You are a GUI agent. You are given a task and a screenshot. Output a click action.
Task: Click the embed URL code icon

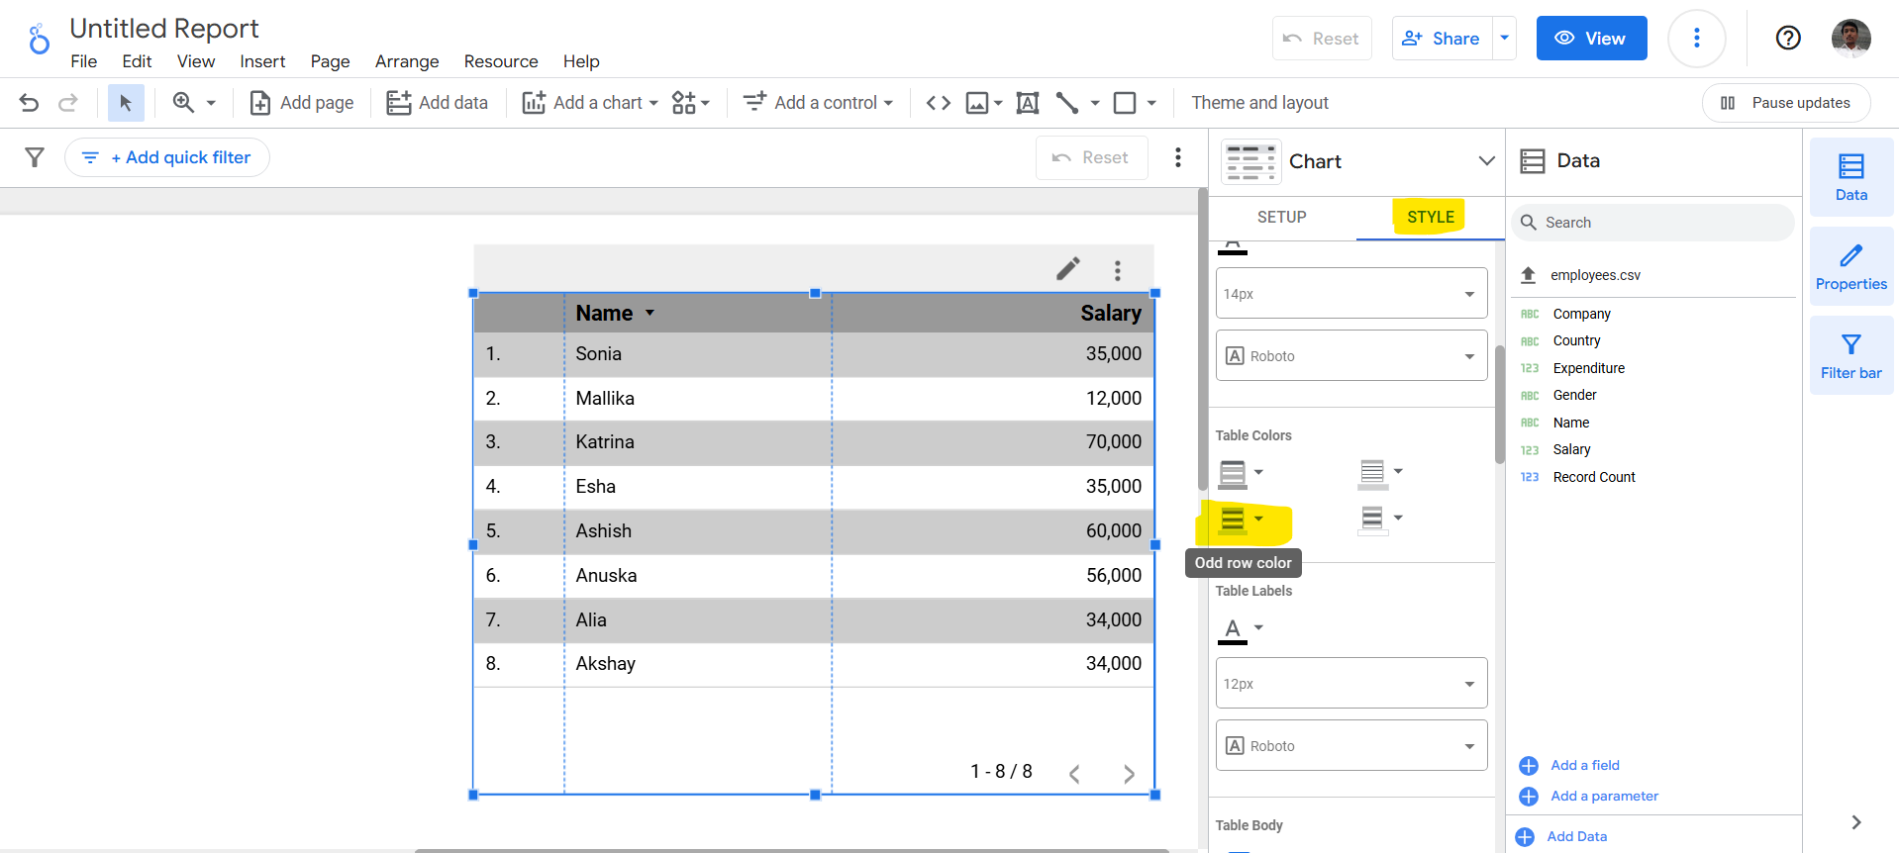click(938, 103)
